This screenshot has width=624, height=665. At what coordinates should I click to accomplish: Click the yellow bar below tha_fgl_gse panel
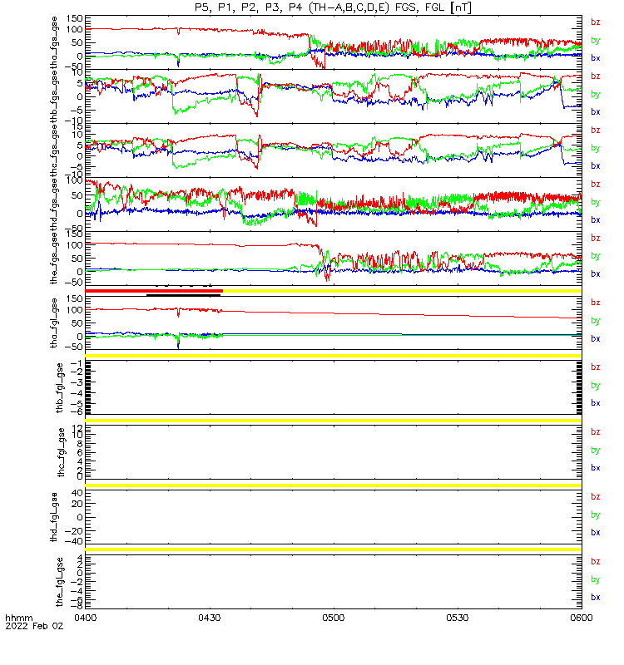point(334,356)
